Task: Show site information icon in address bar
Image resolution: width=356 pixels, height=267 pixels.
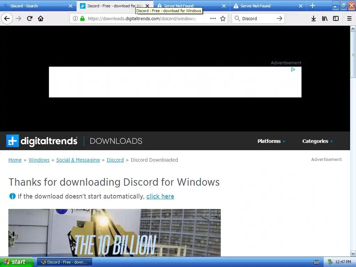Action: click(x=75, y=18)
